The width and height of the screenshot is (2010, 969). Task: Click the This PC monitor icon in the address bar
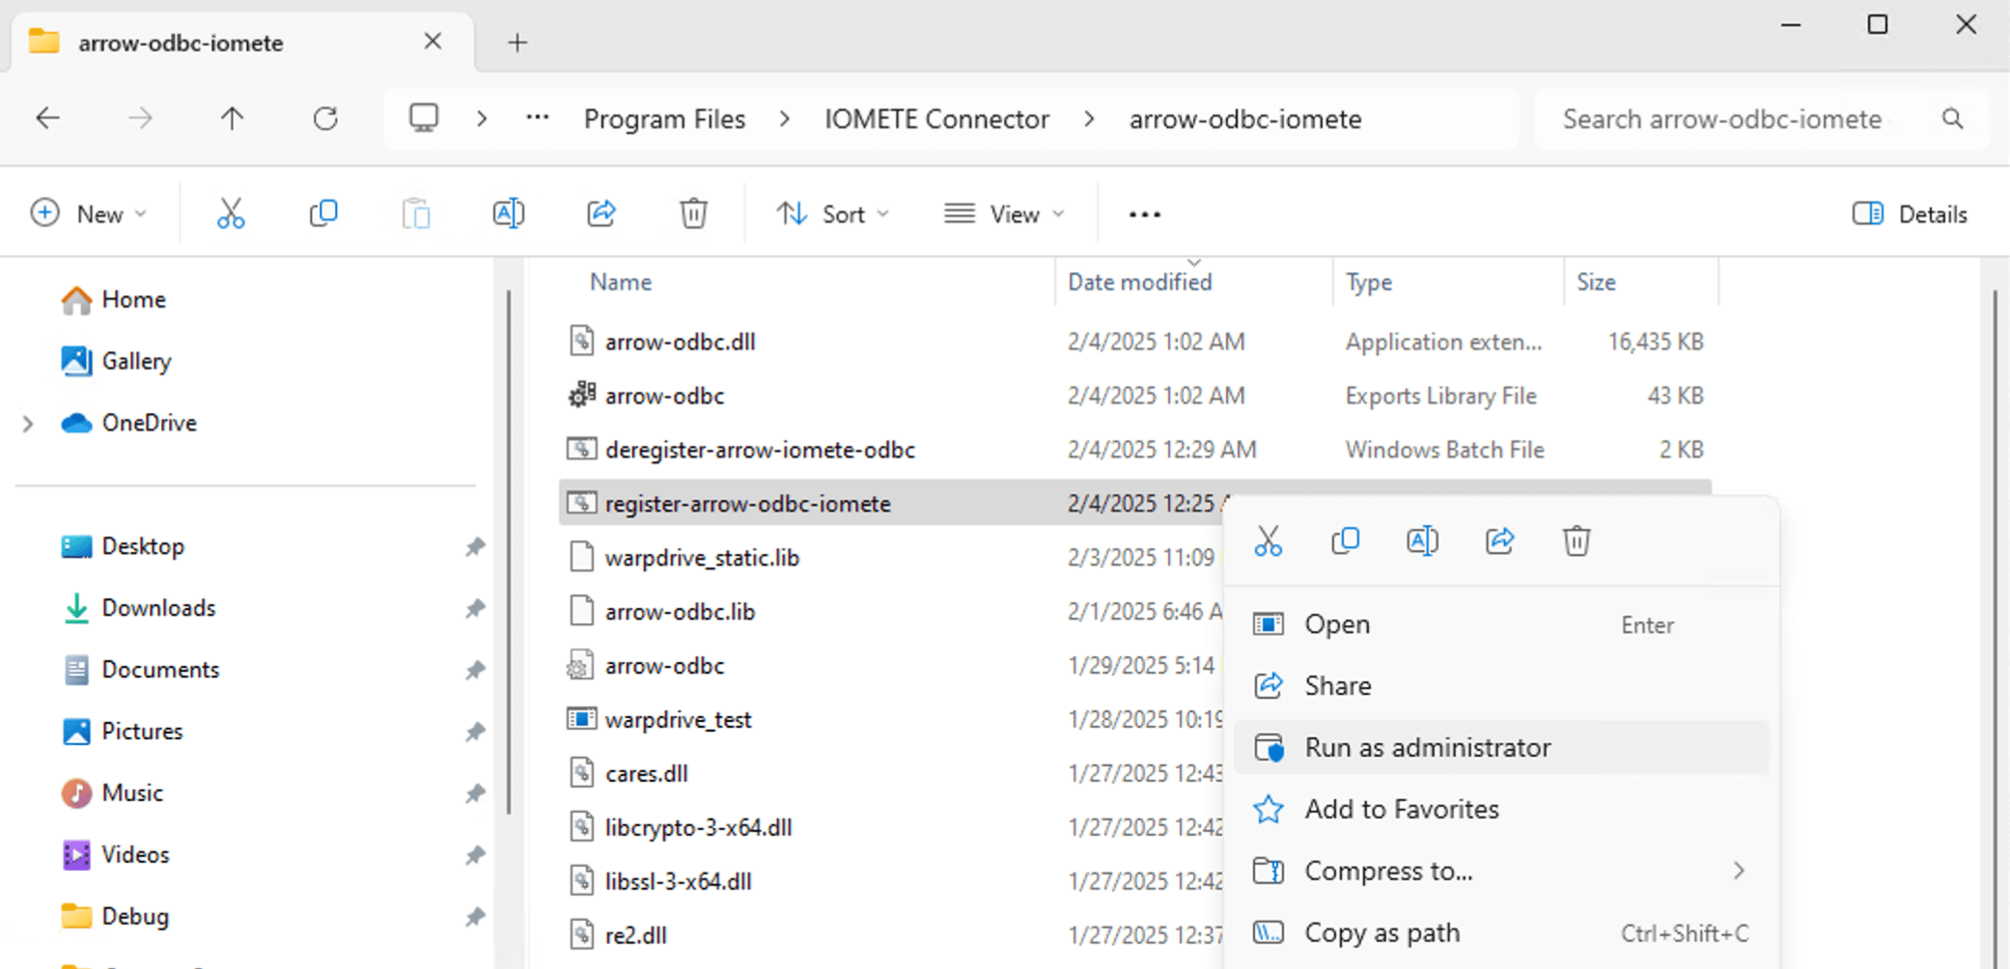click(x=424, y=118)
